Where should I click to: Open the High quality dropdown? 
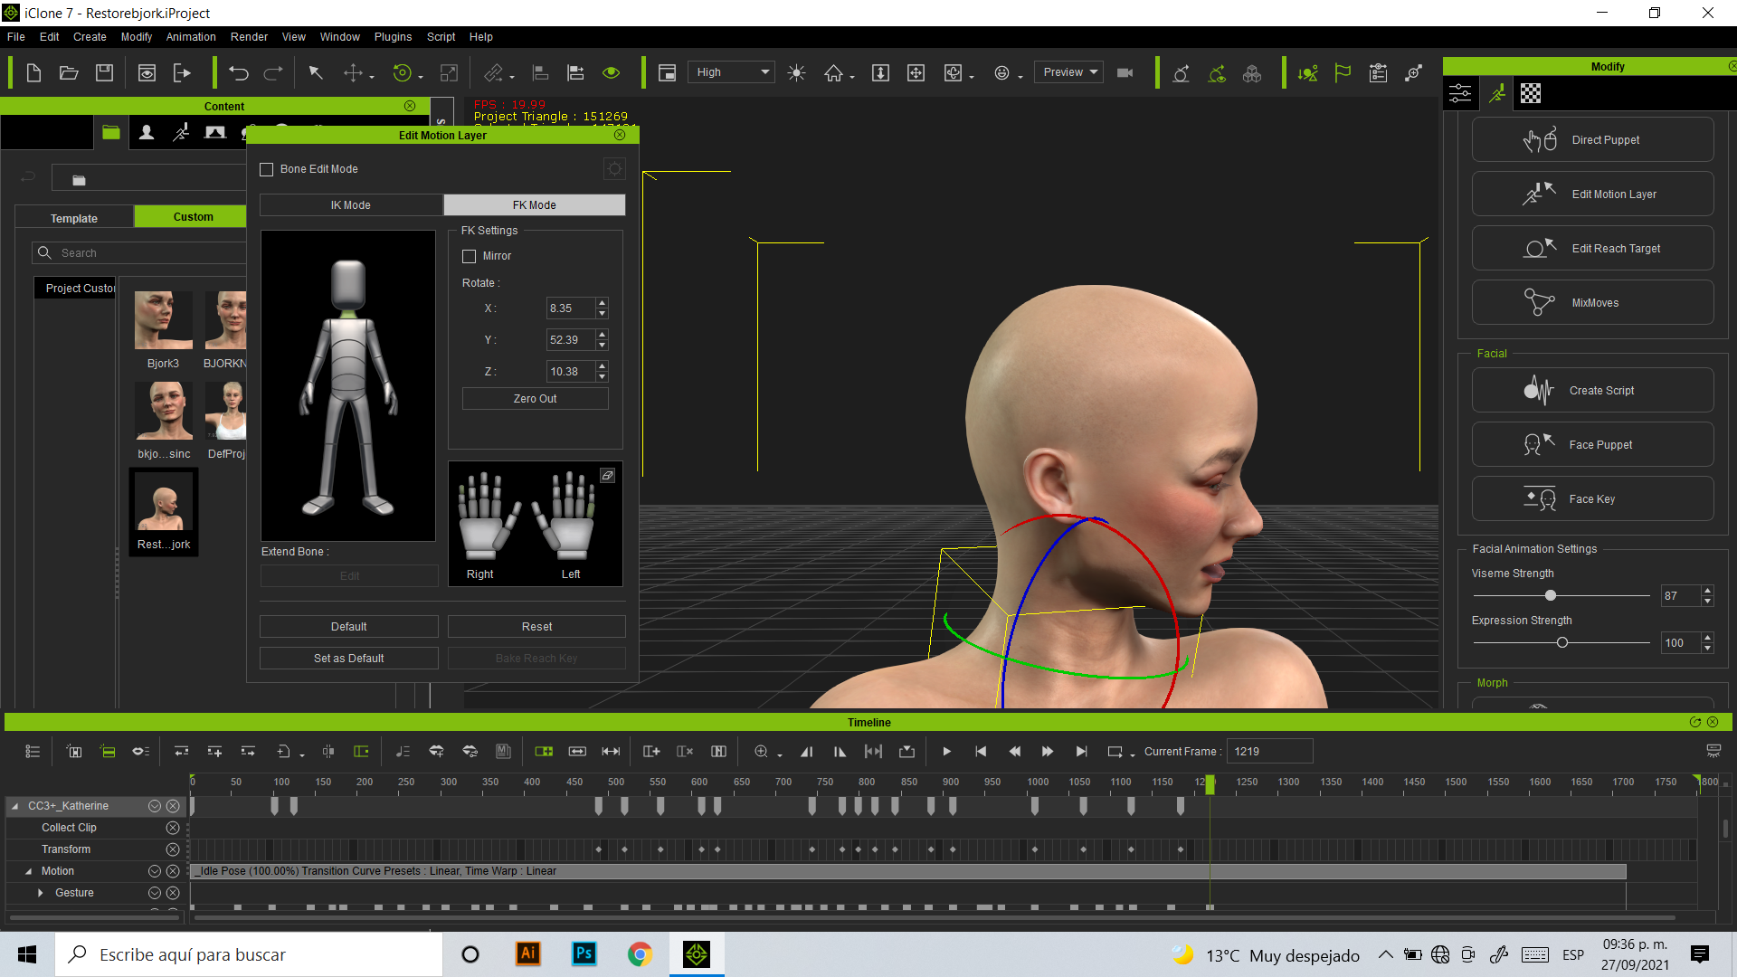pos(732,72)
